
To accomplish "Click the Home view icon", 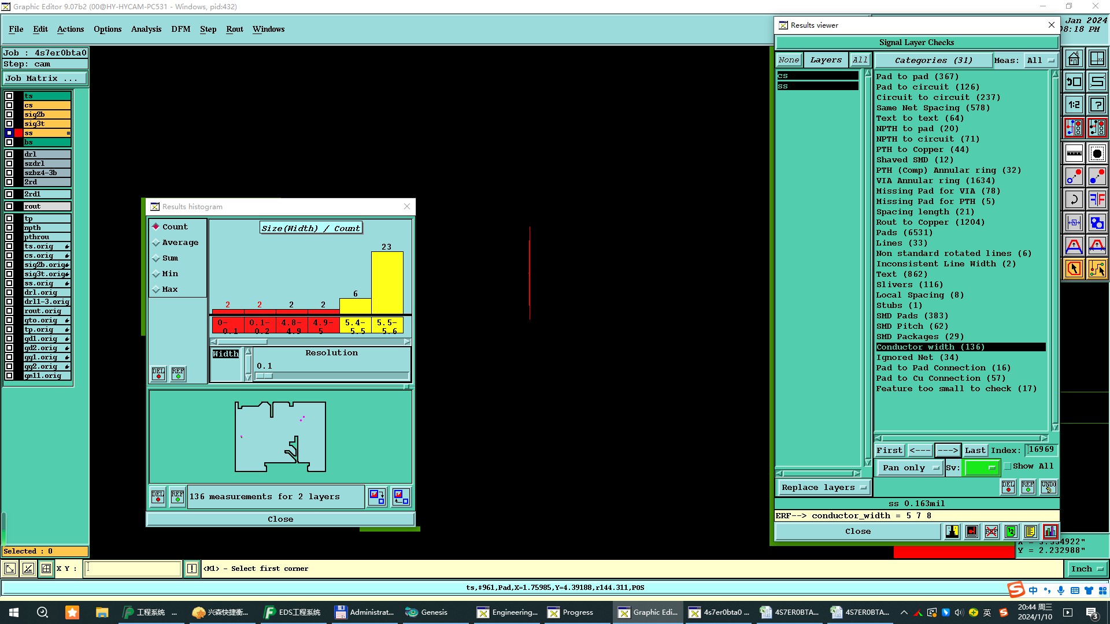I will (x=1074, y=59).
